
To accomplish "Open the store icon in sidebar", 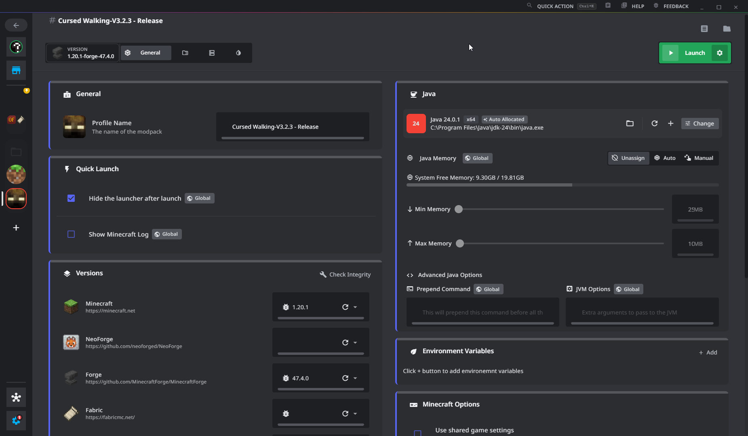I will (x=16, y=71).
